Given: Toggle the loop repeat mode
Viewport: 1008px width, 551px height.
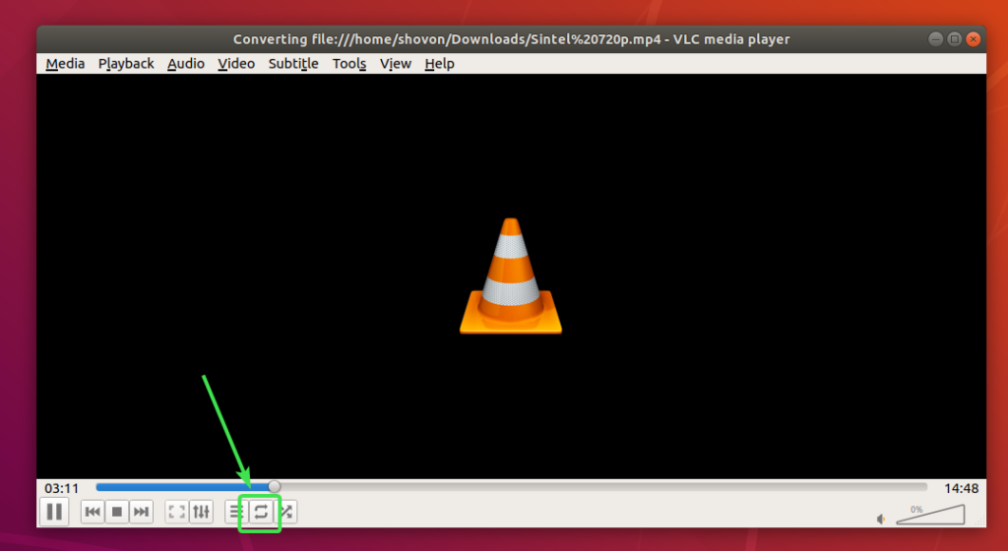Looking at the screenshot, I should pyautogui.click(x=261, y=512).
